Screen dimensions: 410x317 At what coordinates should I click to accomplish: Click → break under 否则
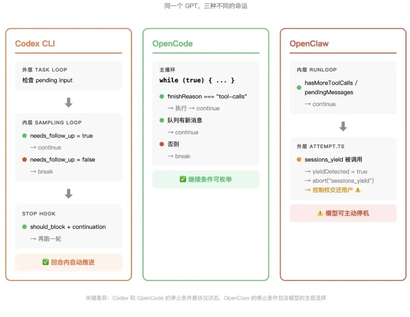(179, 156)
